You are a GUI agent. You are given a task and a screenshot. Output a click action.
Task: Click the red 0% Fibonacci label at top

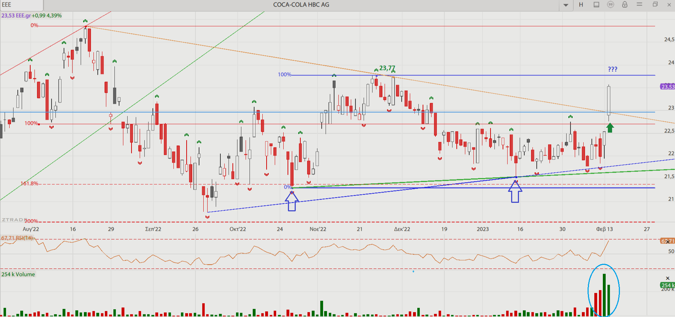(x=34, y=26)
